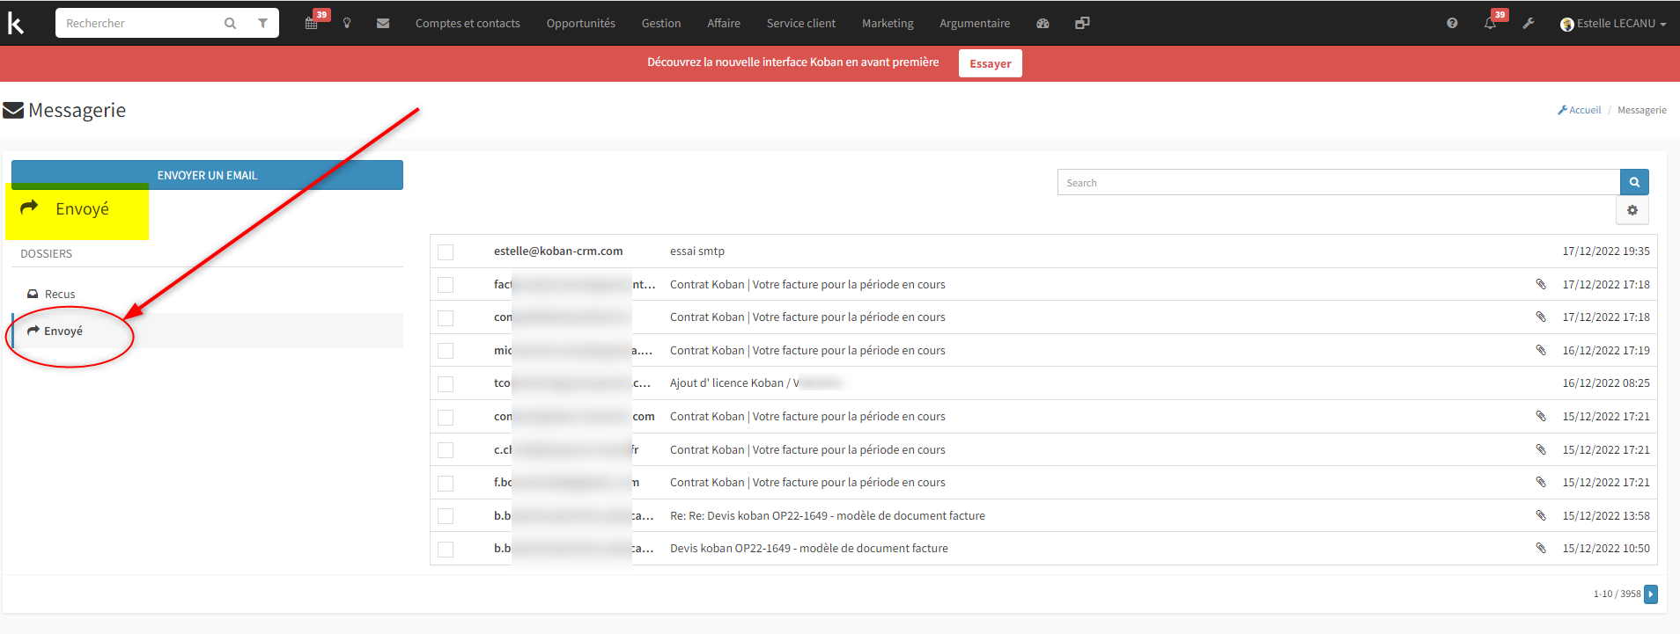This screenshot has height=634, width=1680.
Task: Tick checkbox for c.c... sender email row
Action: pos(446,450)
